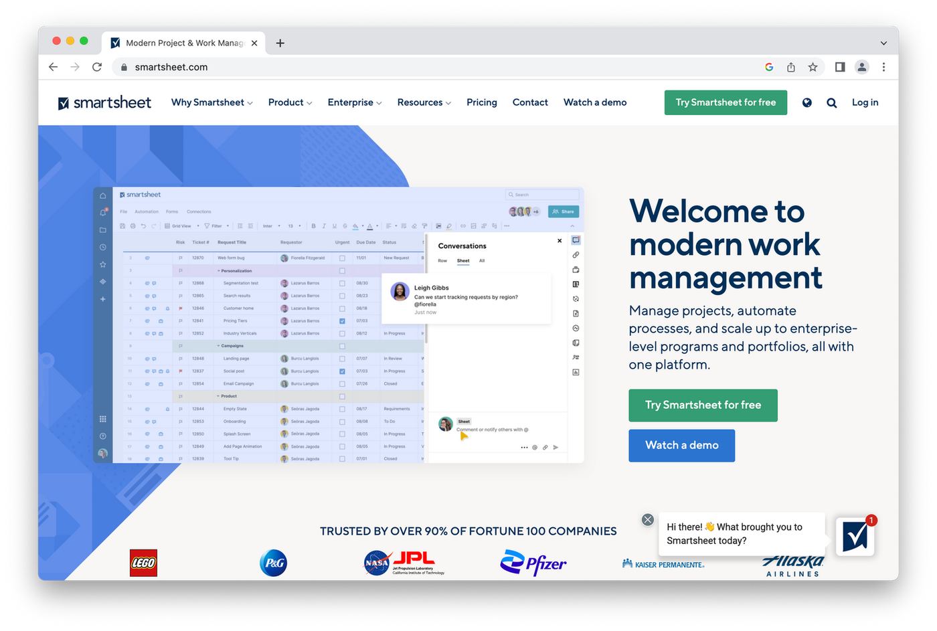Select the notifications bell in the left sidebar
The image size is (937, 631).
click(x=102, y=211)
